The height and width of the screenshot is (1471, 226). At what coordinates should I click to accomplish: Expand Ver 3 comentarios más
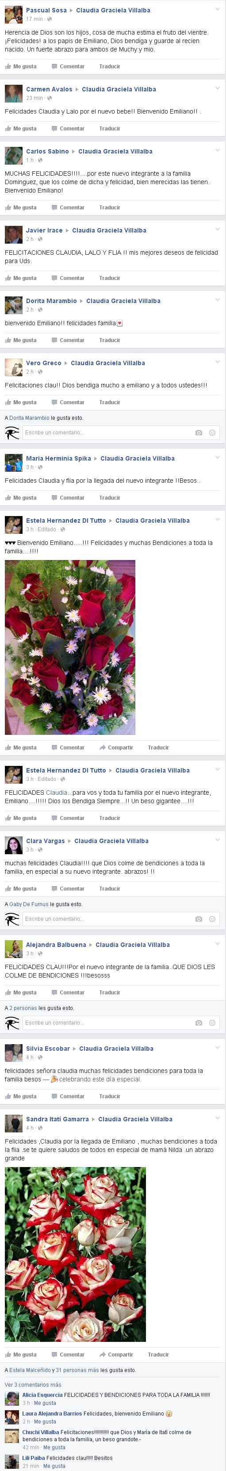point(33,1385)
